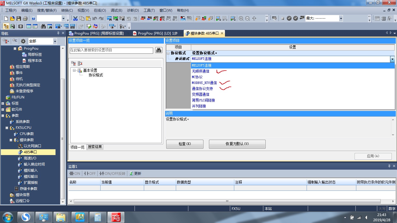Screen dimensions: 397x223
Task: Click the Save project icon in the toolbar
Action: click(19, 18)
